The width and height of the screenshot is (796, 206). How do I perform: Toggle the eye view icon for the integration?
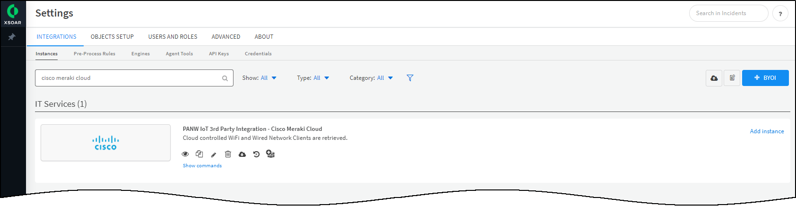(185, 154)
